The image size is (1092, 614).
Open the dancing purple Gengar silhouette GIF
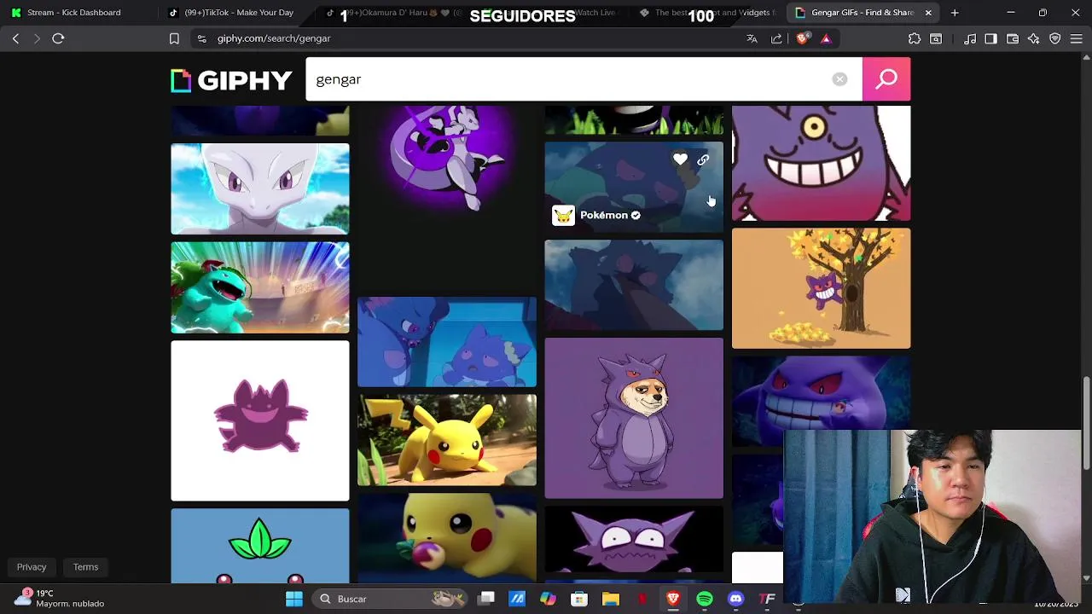click(x=260, y=421)
